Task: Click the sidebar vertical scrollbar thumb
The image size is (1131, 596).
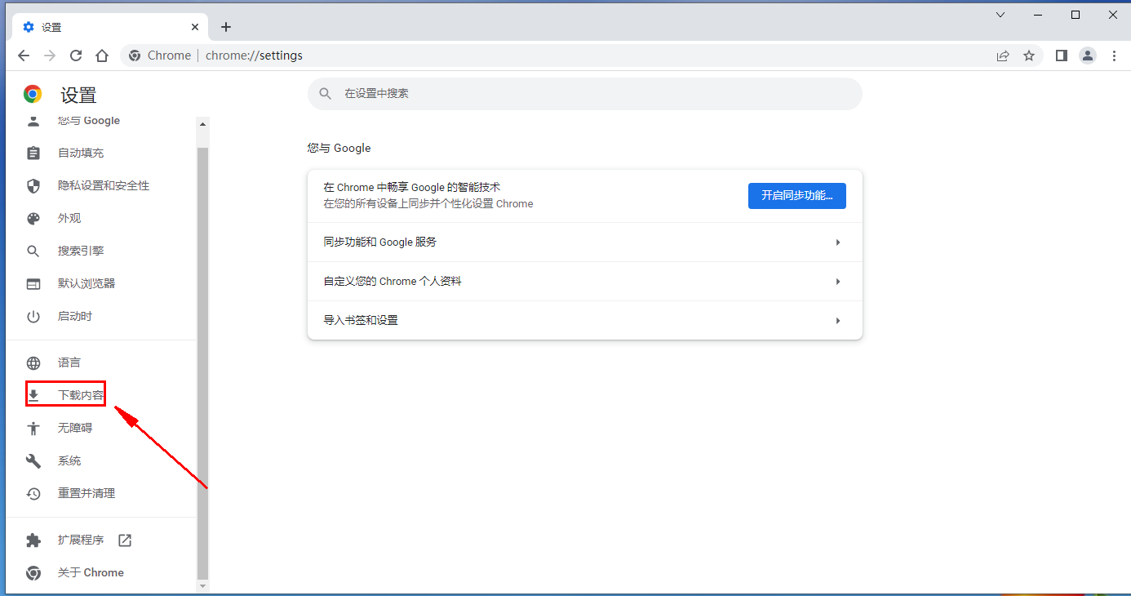Action: [x=203, y=362]
